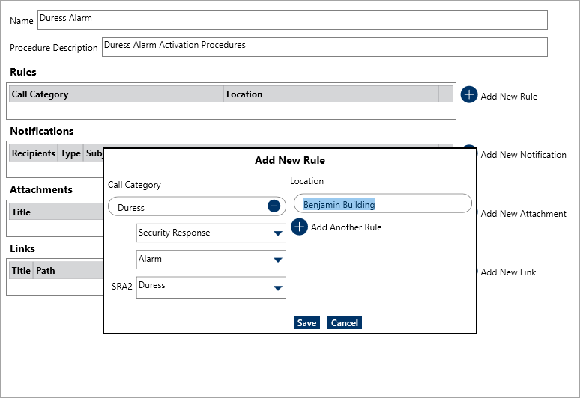580x398 pixels.
Task: Click the Benjamin Building location field
Action: (x=382, y=204)
